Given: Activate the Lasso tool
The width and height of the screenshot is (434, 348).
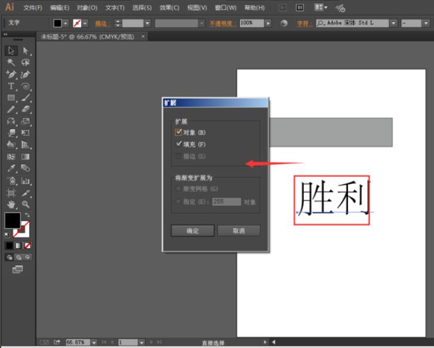Looking at the screenshot, I should pos(26,62).
